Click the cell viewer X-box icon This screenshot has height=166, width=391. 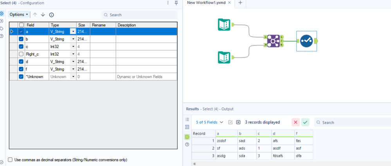click(x=238, y=122)
